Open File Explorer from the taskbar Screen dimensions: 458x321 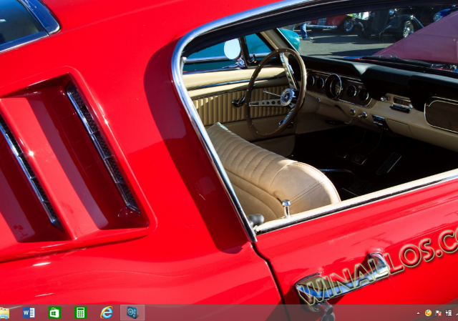point(4,313)
